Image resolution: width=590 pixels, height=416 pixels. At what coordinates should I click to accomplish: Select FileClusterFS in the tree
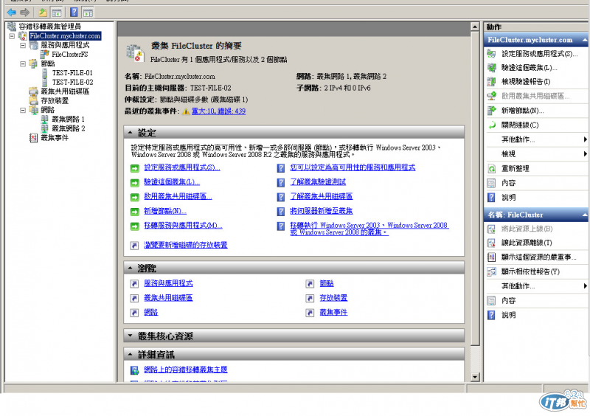pos(69,55)
